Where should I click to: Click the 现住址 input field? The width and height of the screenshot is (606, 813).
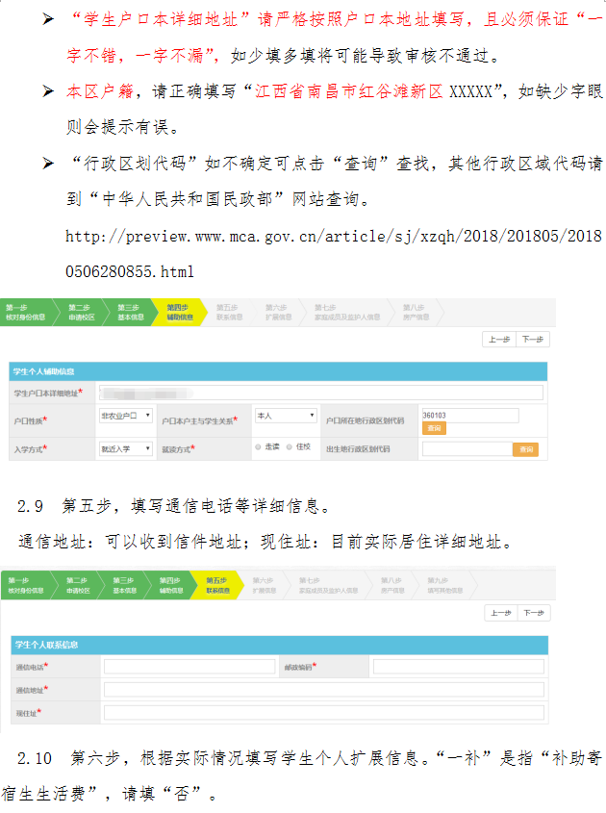click(x=324, y=713)
